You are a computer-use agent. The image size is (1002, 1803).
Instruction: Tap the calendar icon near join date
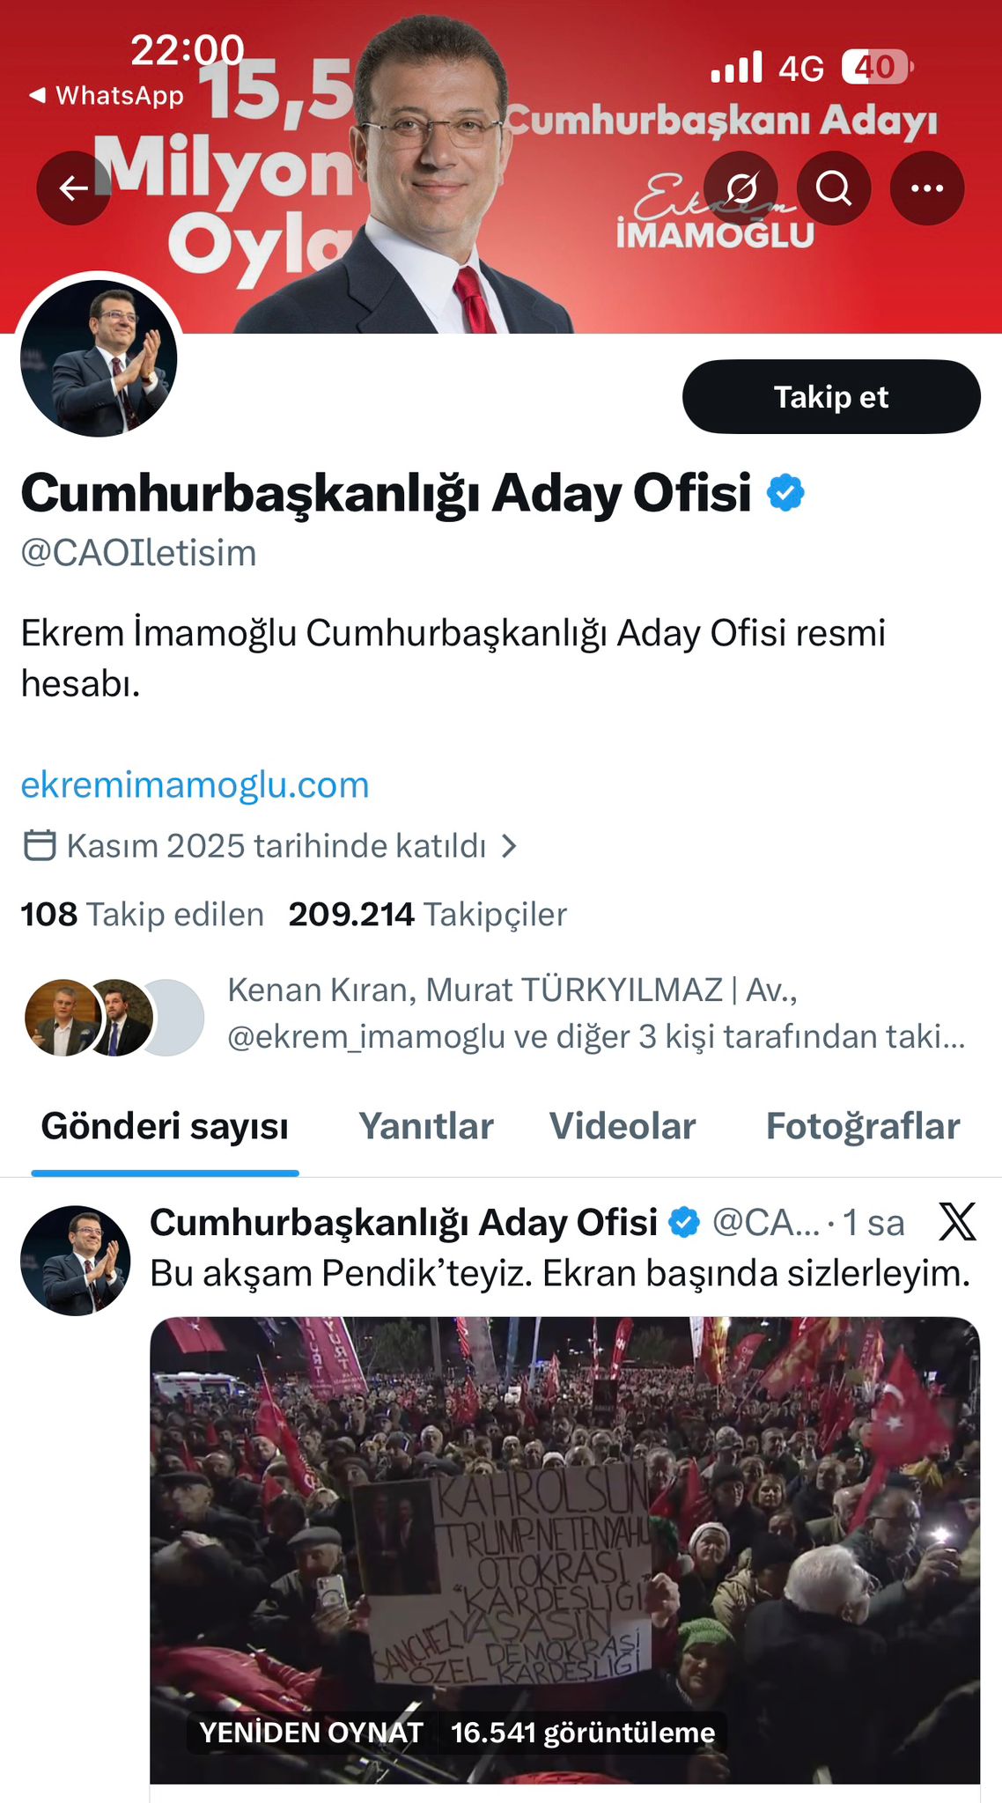(40, 845)
